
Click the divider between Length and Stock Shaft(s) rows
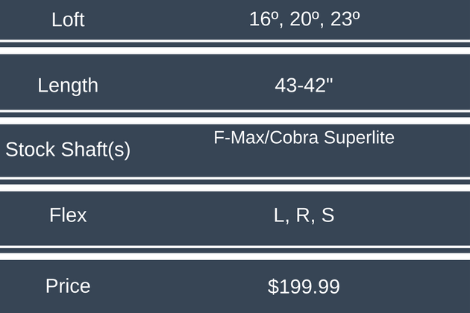pos(235,116)
